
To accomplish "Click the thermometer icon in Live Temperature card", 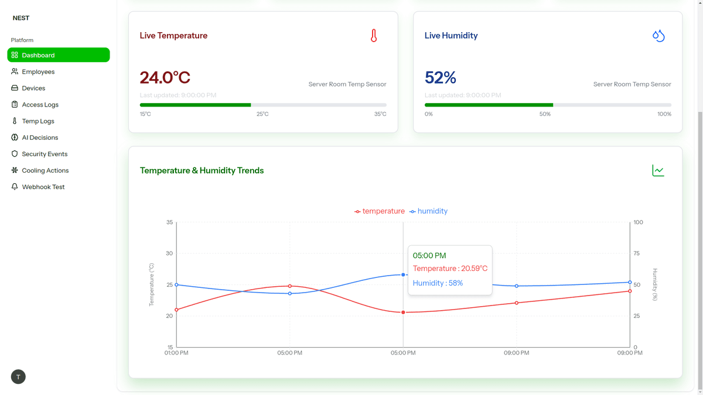I will point(374,36).
